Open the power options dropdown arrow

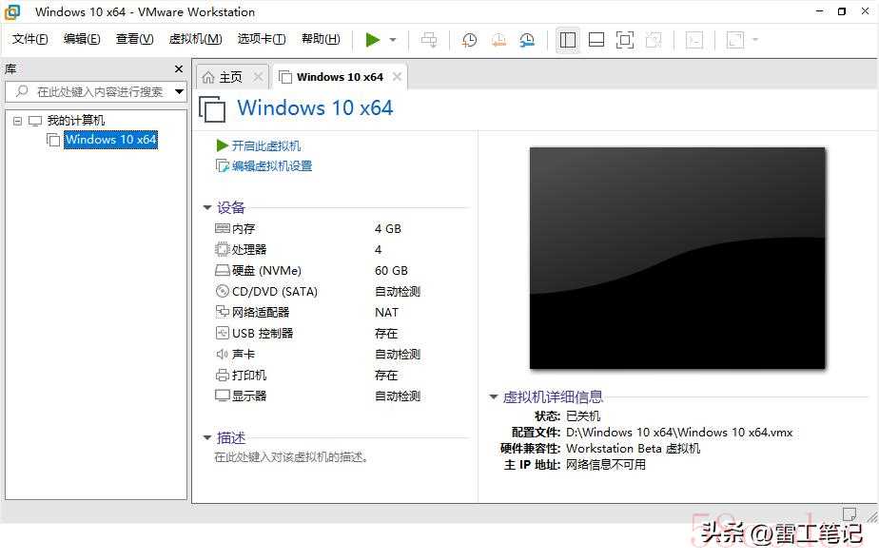pyautogui.click(x=393, y=40)
